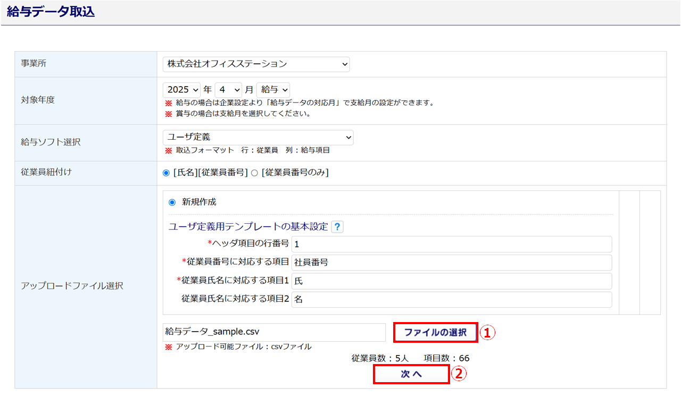Click the アップロードファイル選択 row label
The height and width of the screenshot is (397, 681).
pyautogui.click(x=72, y=286)
